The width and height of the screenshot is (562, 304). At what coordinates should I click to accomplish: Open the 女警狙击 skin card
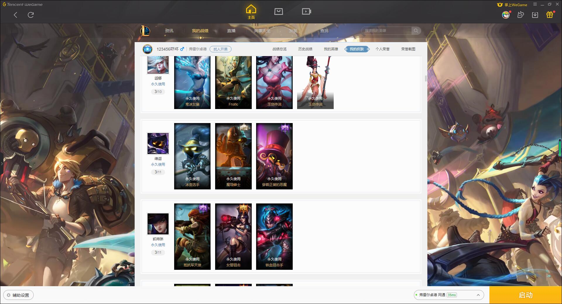(233, 236)
